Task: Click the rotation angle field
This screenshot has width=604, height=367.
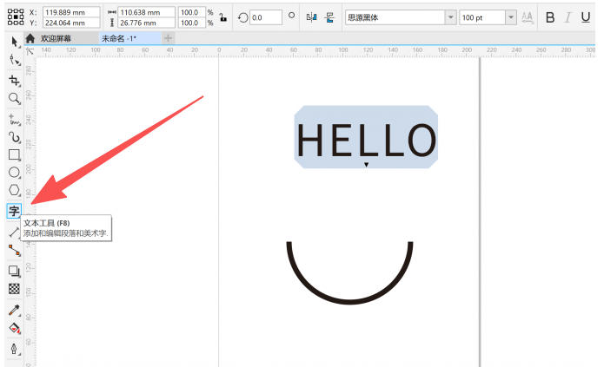Action: coord(264,17)
